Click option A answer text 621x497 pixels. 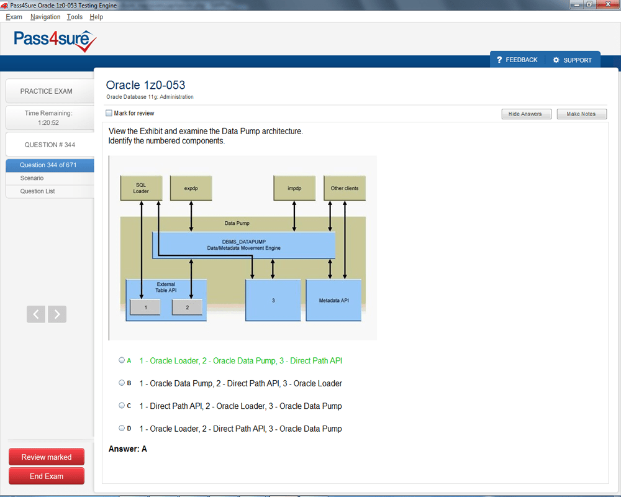241,361
